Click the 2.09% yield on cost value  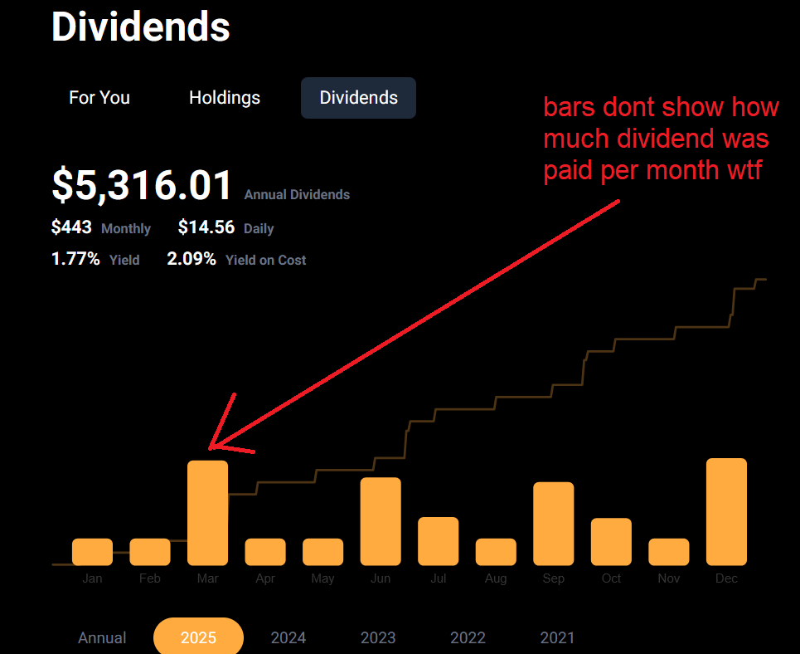(x=192, y=259)
